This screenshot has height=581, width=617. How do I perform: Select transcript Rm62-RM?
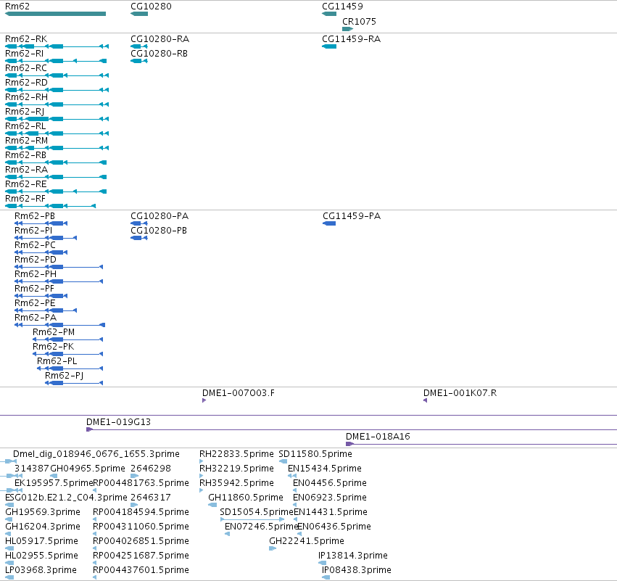click(x=57, y=148)
